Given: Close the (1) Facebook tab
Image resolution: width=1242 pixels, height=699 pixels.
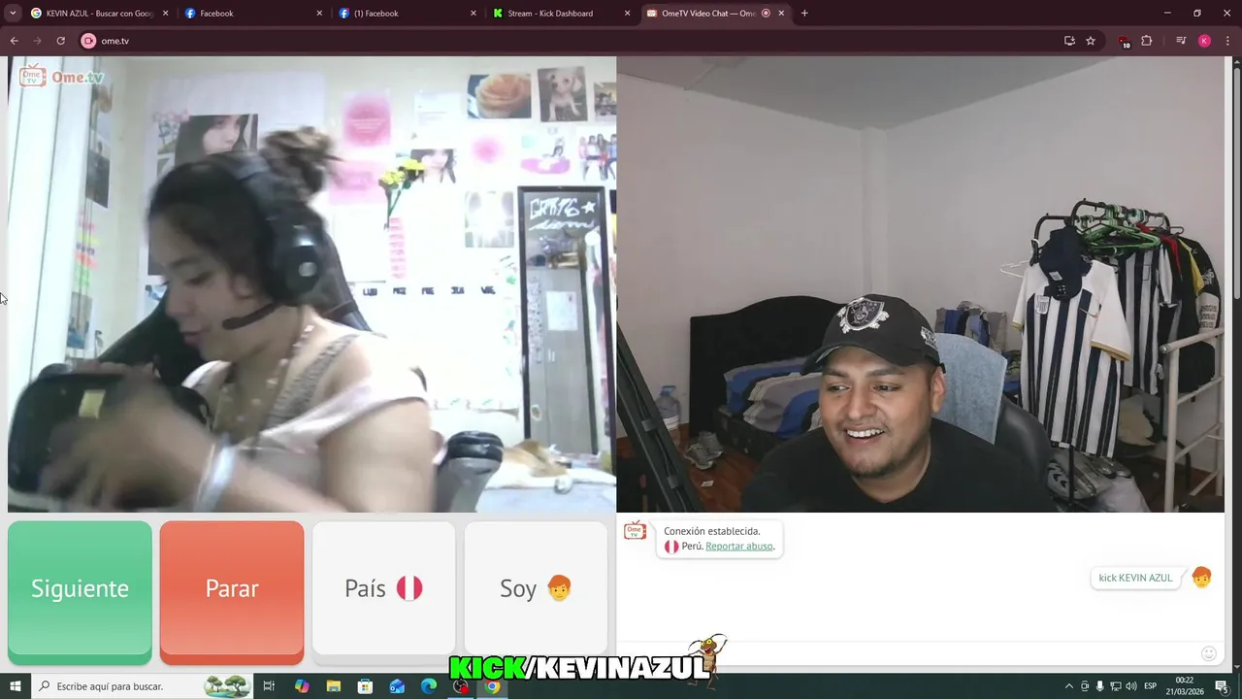Looking at the screenshot, I should pos(474,14).
